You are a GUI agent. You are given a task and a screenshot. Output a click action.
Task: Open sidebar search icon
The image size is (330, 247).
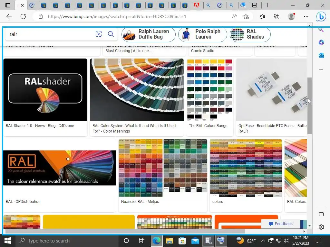(x=321, y=30)
